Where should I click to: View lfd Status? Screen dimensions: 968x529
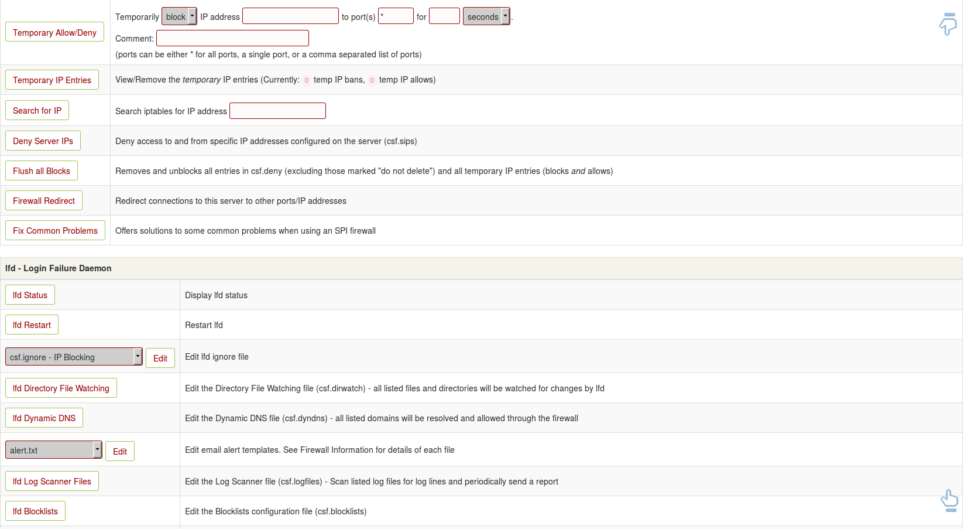point(30,295)
